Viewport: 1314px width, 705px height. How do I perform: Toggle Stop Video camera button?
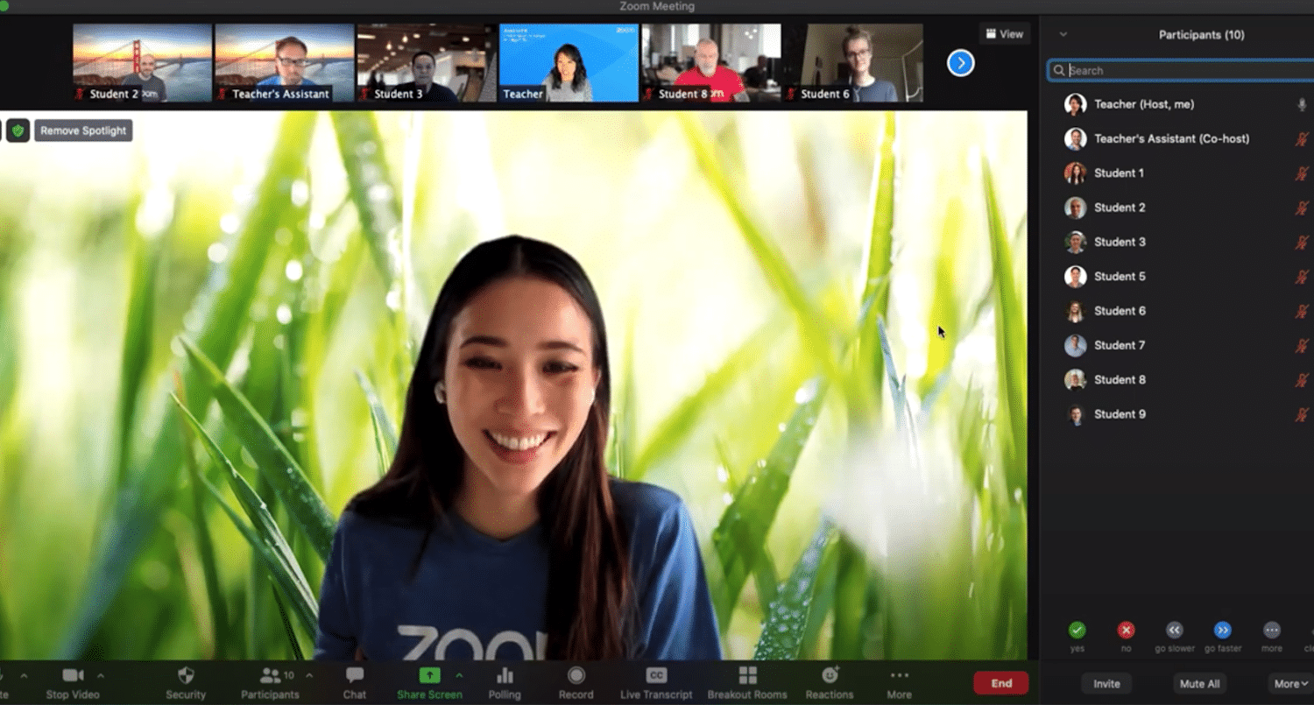[73, 676]
